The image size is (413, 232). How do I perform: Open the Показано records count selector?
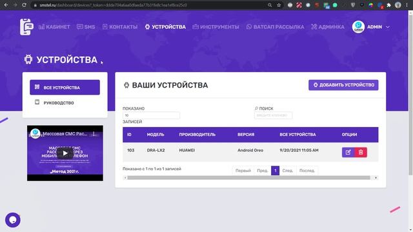(x=151, y=115)
